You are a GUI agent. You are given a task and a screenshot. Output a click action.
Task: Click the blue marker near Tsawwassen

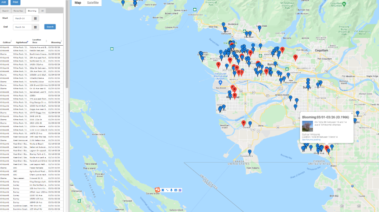point(250,152)
